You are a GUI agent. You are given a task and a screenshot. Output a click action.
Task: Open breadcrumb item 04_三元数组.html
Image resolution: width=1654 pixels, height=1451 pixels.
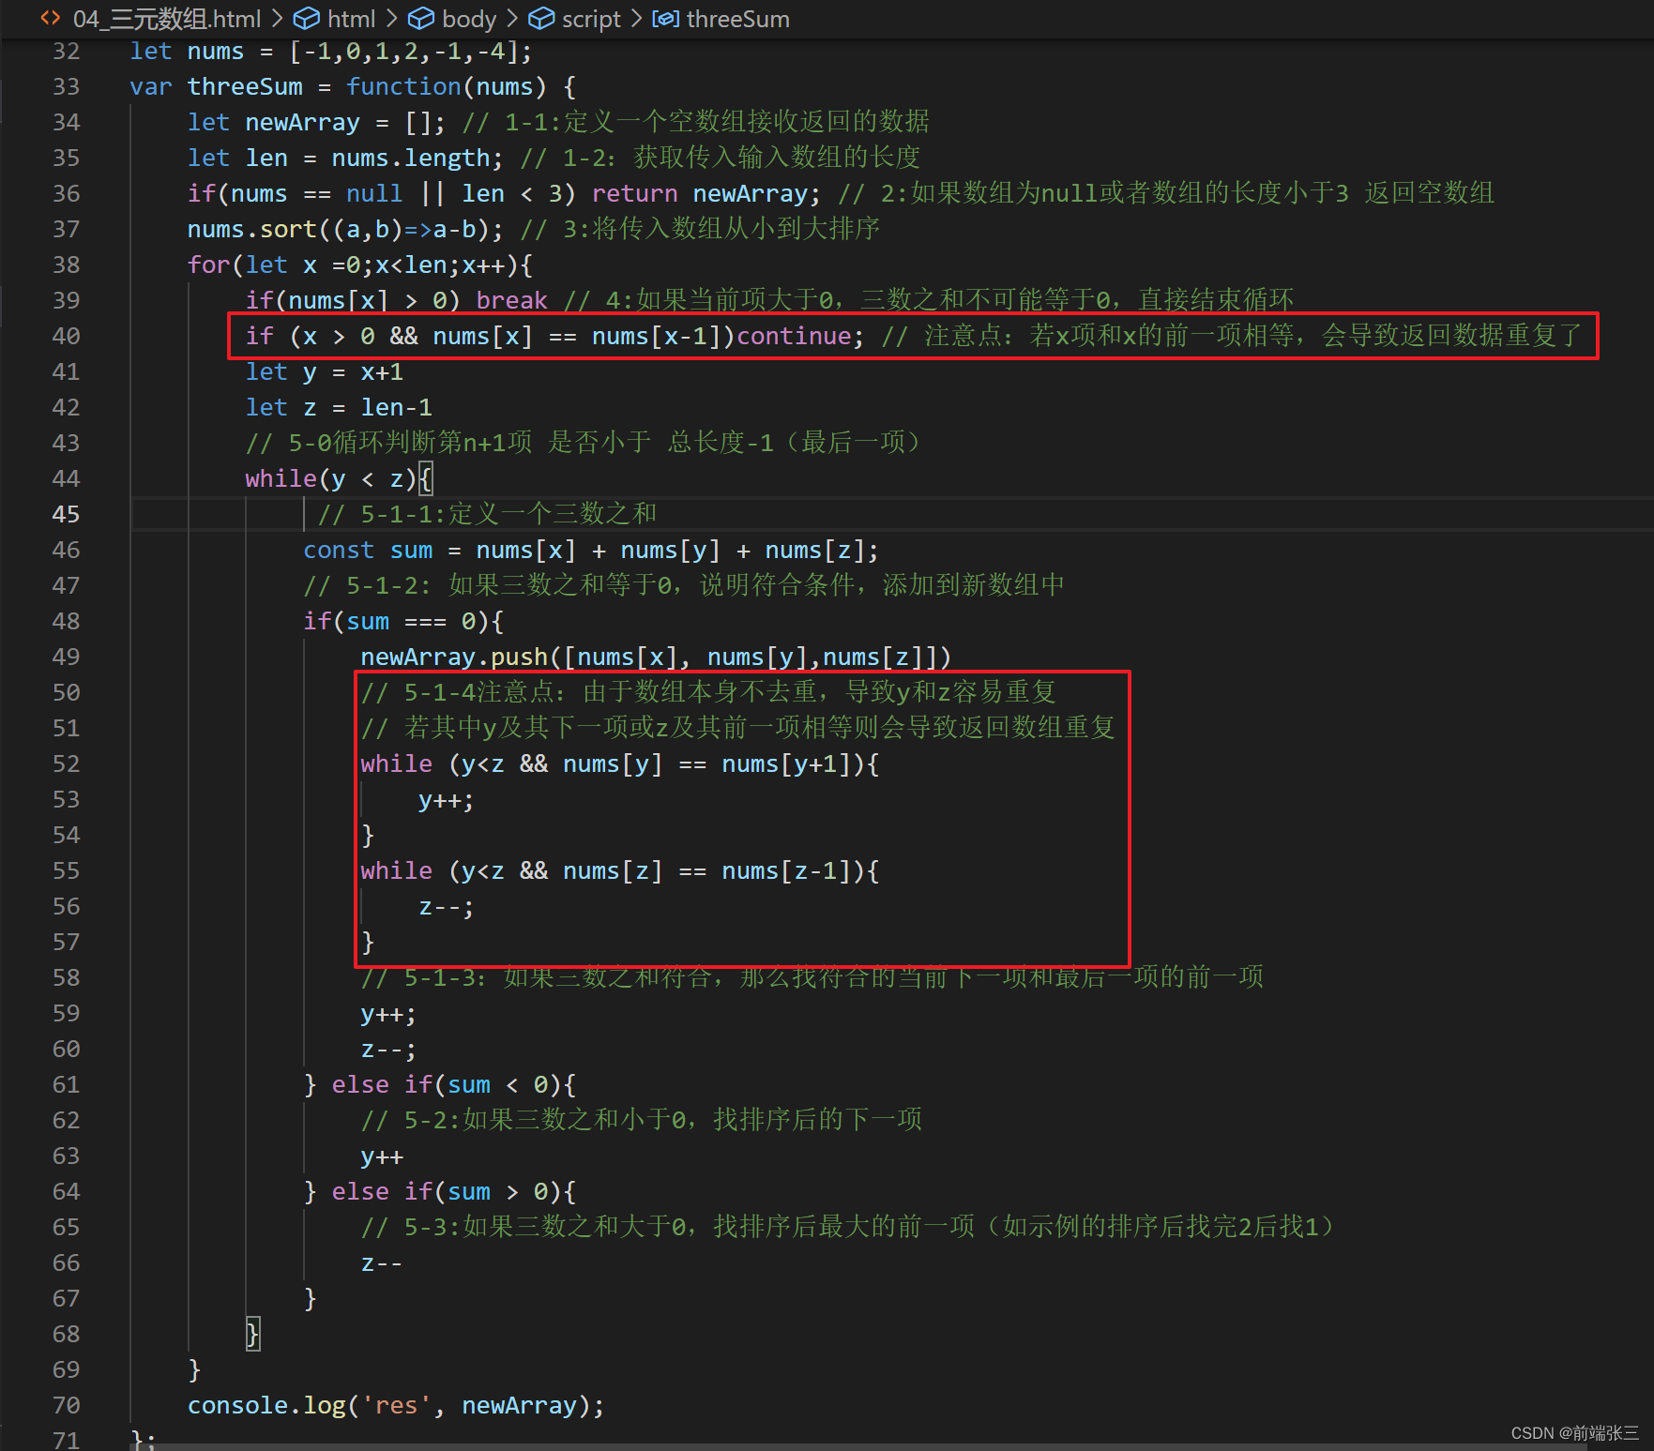point(167,19)
